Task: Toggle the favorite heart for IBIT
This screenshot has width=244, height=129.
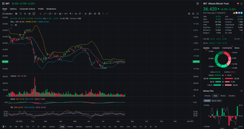Action: (x=238, y=4)
